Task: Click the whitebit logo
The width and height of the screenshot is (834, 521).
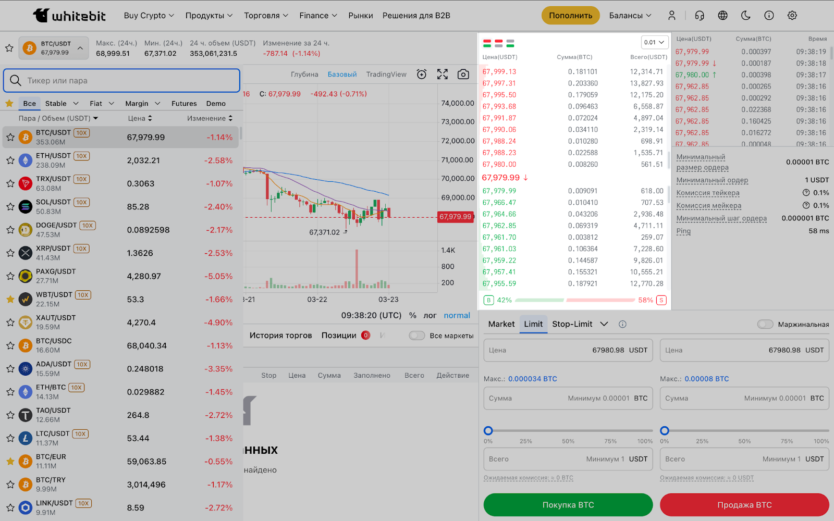Action: click(69, 16)
